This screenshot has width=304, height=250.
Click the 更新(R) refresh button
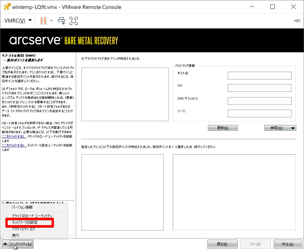click(x=223, y=128)
